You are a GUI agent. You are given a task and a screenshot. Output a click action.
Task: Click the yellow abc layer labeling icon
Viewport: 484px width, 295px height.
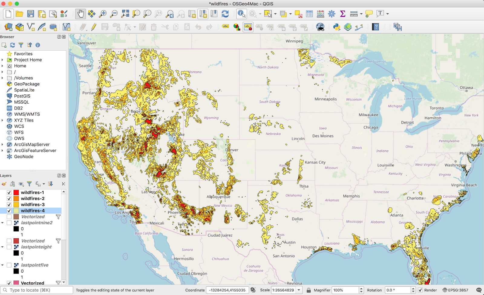(225, 27)
